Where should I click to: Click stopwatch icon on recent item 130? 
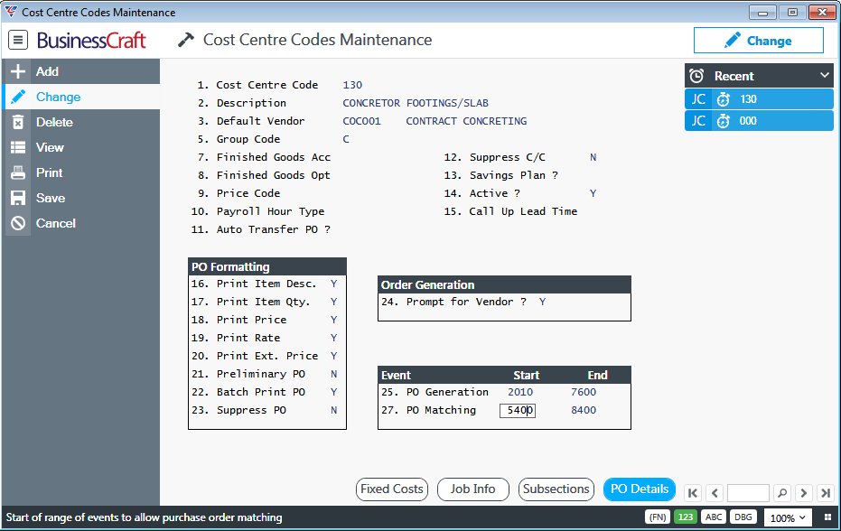724,99
